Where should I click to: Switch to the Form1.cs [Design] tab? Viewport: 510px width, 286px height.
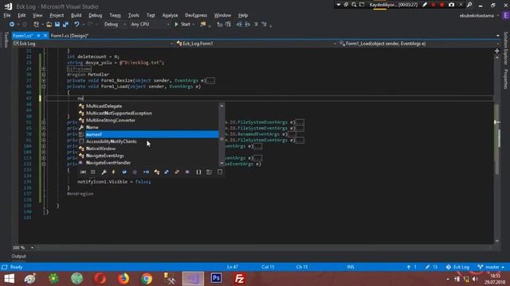tap(69, 36)
